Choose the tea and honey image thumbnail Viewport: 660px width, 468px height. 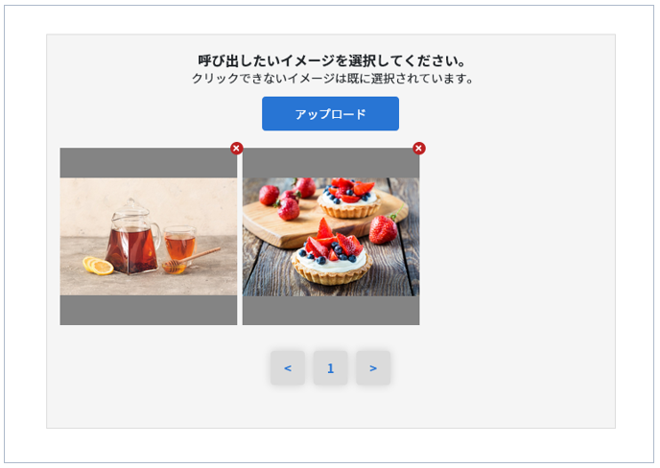pos(149,236)
